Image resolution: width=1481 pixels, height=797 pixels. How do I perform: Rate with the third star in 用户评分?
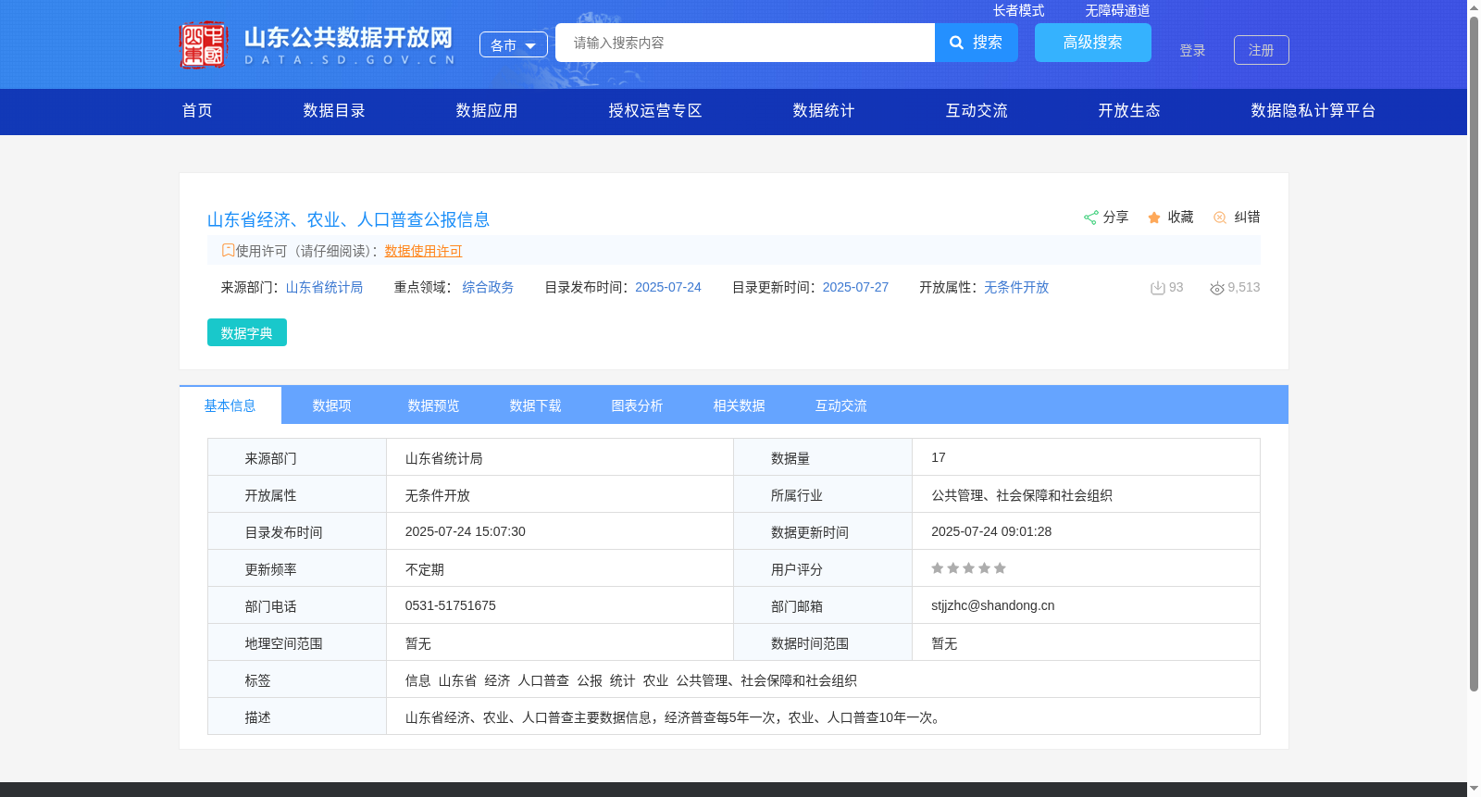pos(968,568)
